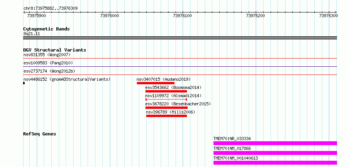
Task: Open the DGV Structural Variants track title
Action: pos(55,50)
